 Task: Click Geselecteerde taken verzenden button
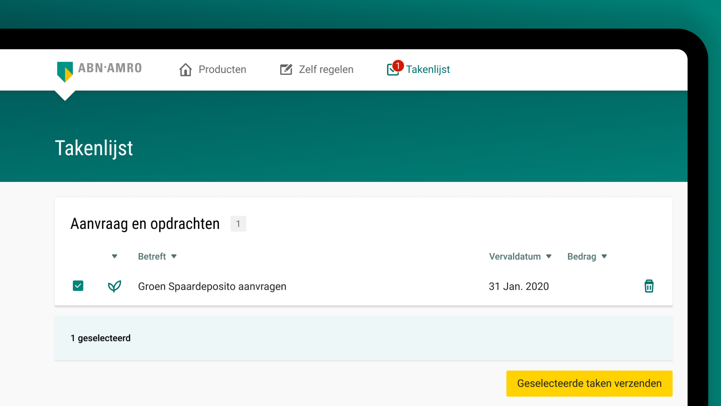click(x=589, y=383)
